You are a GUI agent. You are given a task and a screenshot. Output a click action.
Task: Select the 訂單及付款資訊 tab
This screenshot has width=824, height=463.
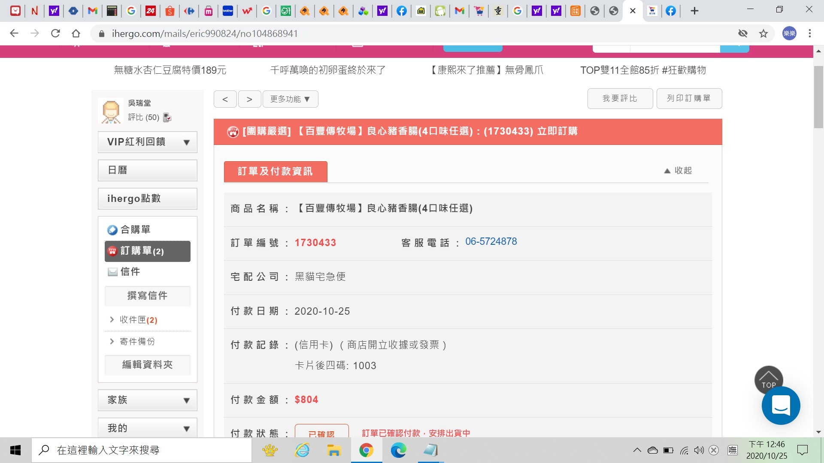[x=276, y=171]
